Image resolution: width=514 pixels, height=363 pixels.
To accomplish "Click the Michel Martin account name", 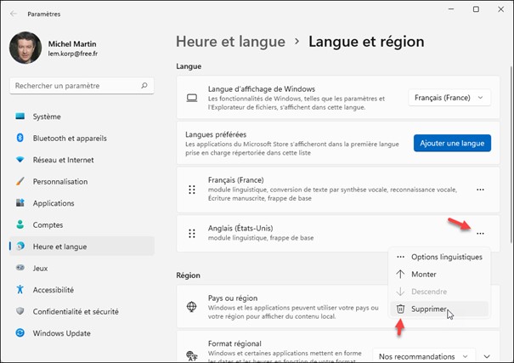I will click(72, 43).
